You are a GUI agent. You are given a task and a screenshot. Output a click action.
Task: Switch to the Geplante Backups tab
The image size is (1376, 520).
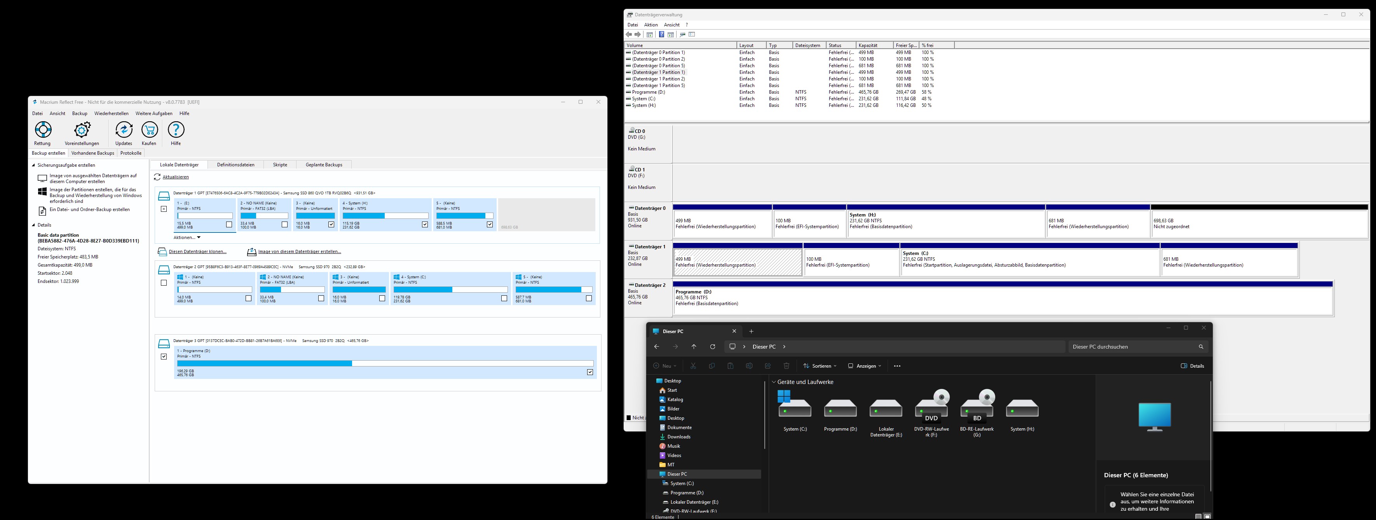point(324,165)
